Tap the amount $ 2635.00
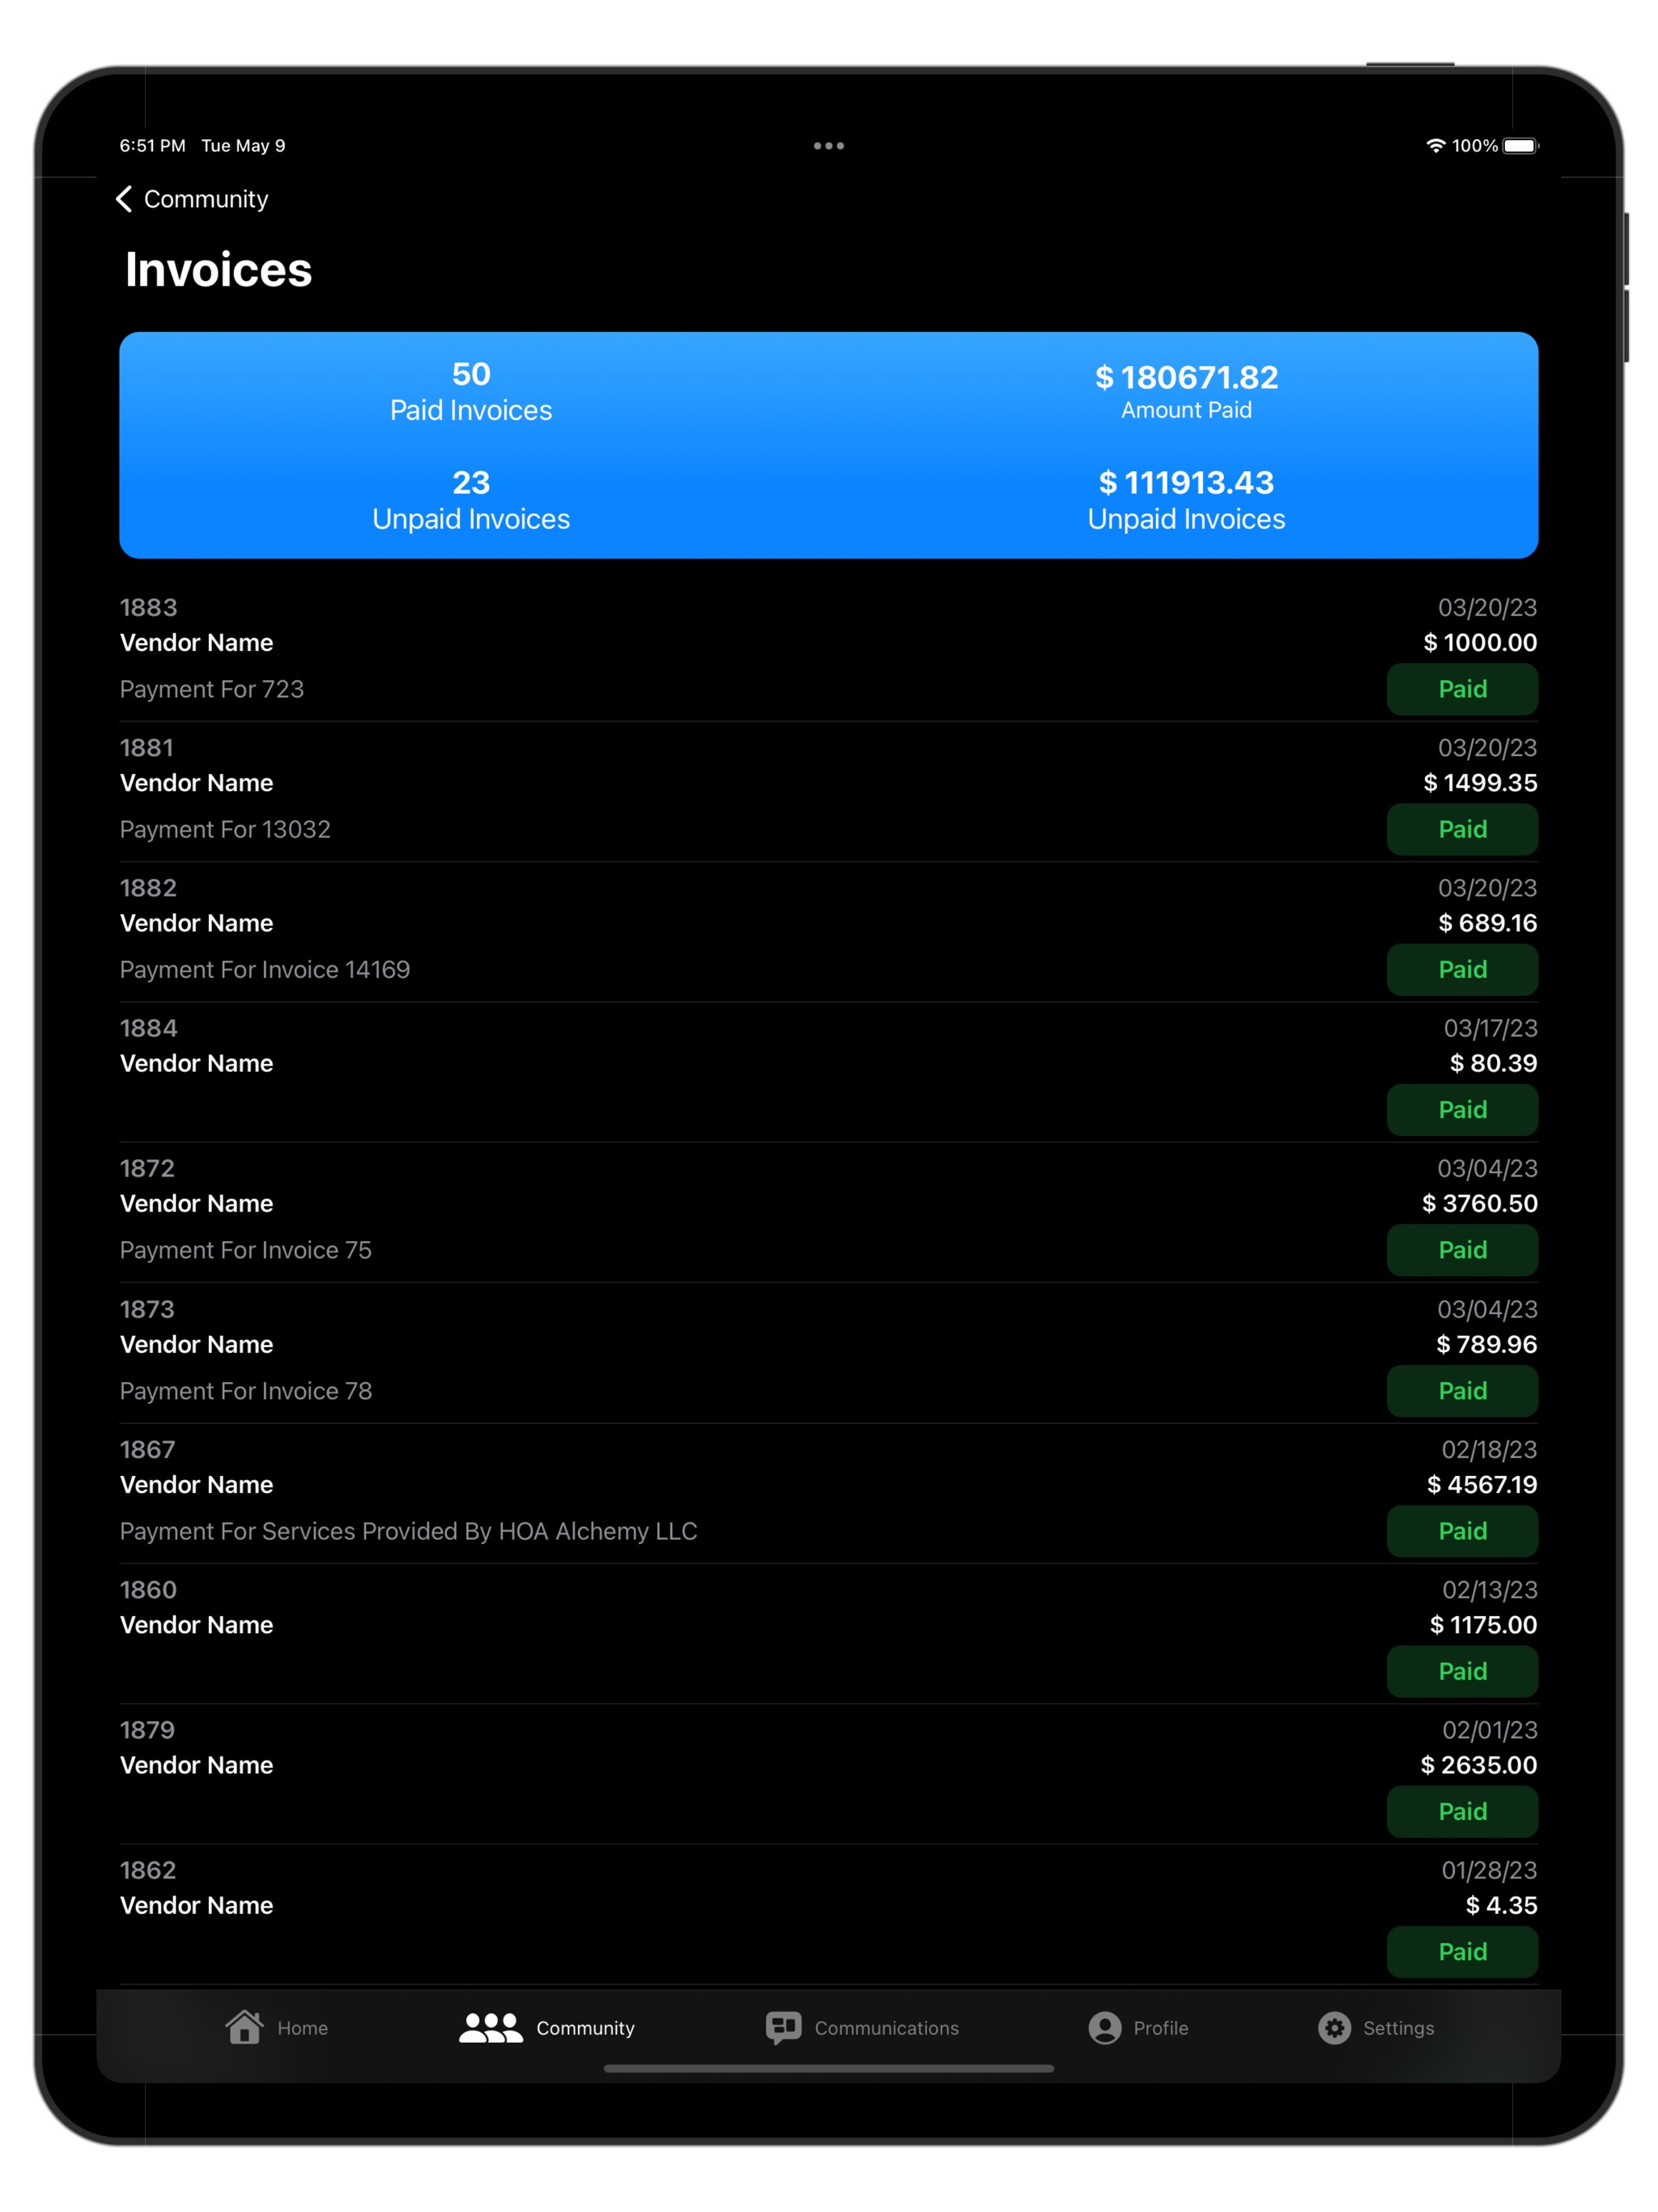This screenshot has height=2212, width=1658. pyautogui.click(x=1479, y=1764)
